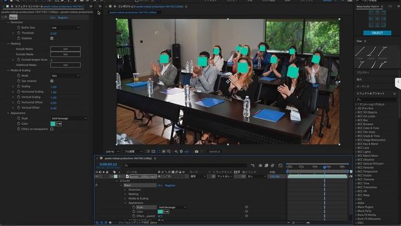This screenshot has width=401, height=226.
Task: Click Add button for Exclude Masks
Action: pyautogui.click(x=65, y=54)
